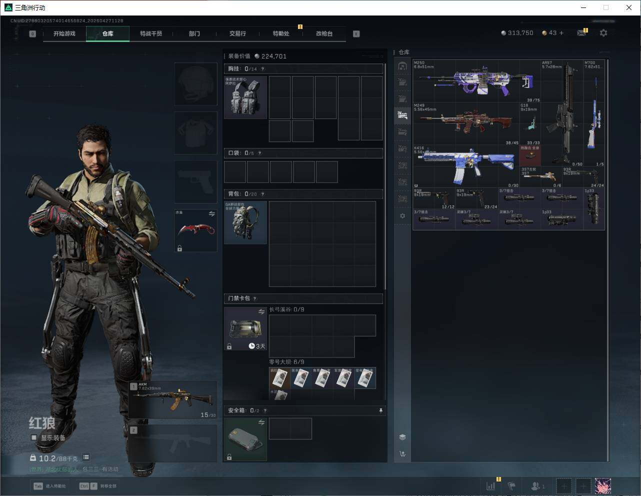The height and width of the screenshot is (496, 641).
Task: Select the AR57 rifle in stash
Action: pyautogui.click(x=562, y=113)
